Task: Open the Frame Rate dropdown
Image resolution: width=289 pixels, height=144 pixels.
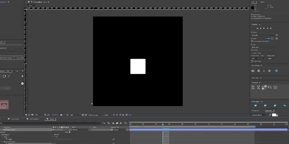Action: (x=255, y=58)
